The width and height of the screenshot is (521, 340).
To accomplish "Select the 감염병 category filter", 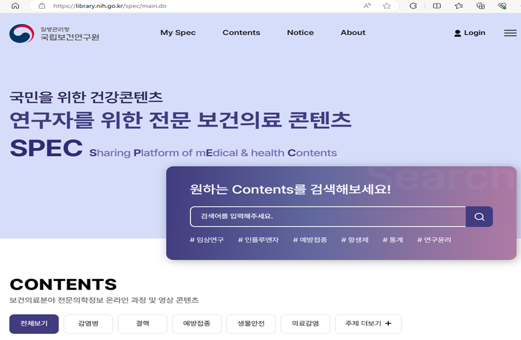I will click(x=88, y=323).
